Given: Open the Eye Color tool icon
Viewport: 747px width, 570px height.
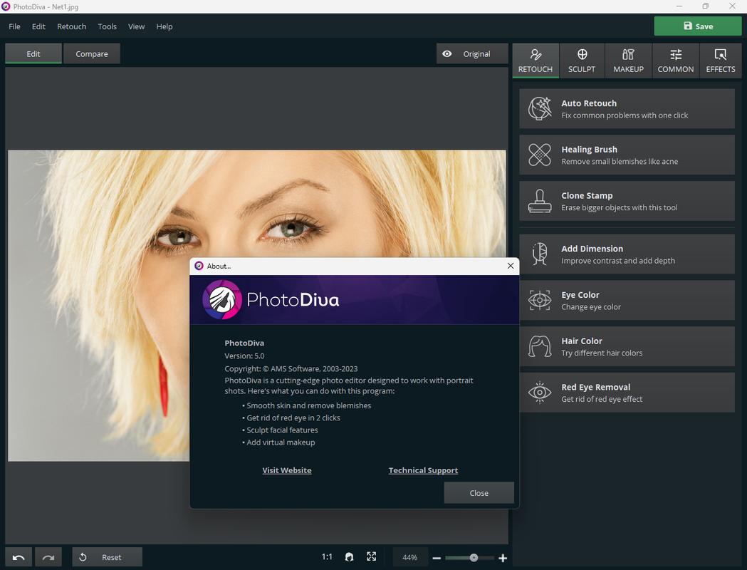Looking at the screenshot, I should point(540,300).
